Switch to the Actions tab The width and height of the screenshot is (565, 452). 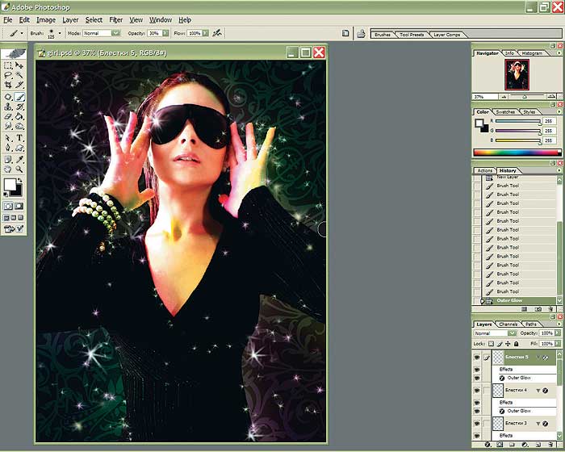(484, 170)
